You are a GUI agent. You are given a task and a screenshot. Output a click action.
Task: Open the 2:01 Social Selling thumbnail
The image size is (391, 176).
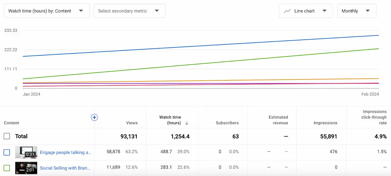point(26,168)
